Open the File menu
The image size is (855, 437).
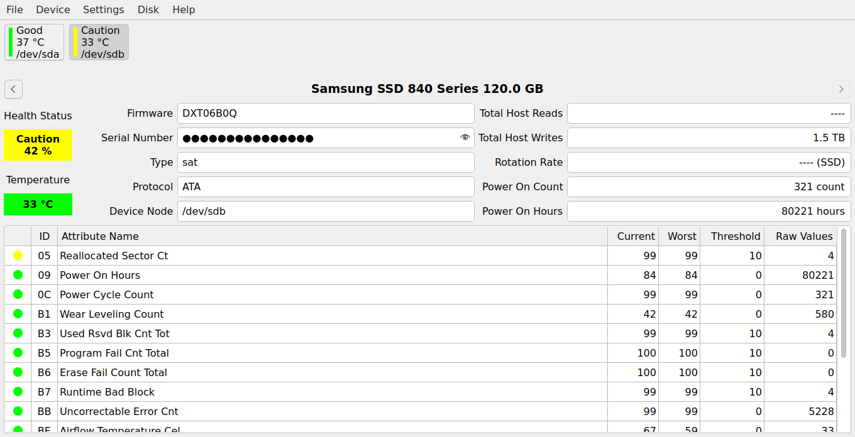pos(14,9)
